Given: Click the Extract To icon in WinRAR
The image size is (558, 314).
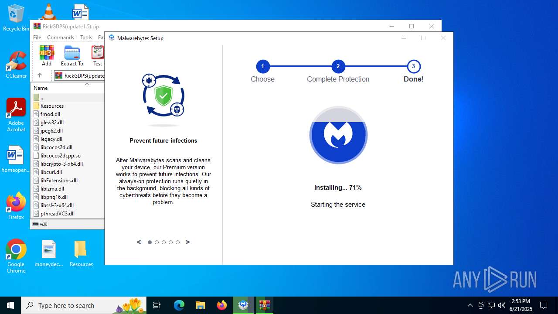Looking at the screenshot, I should point(72,55).
